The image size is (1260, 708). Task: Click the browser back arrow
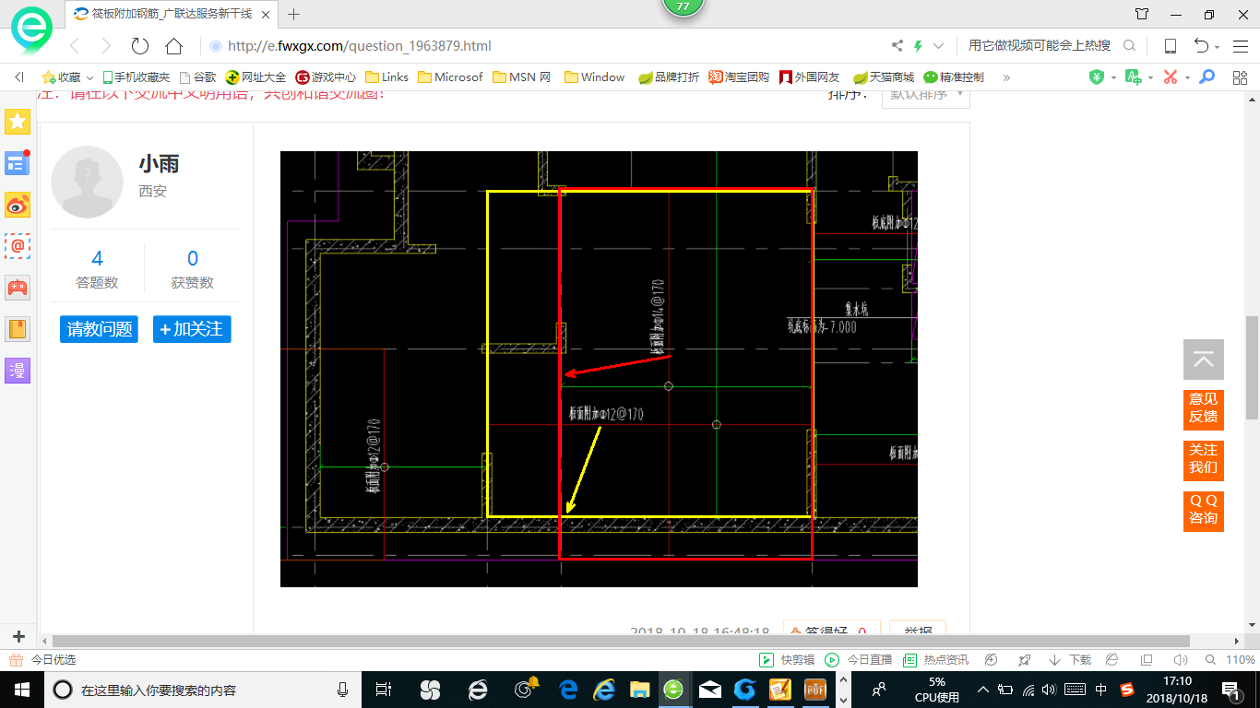(75, 46)
